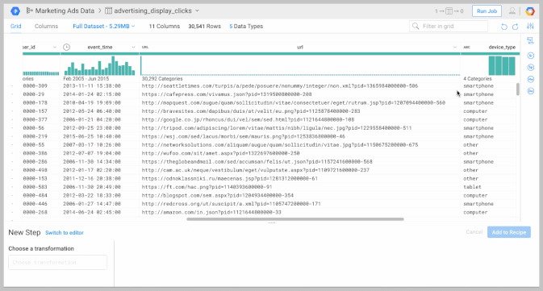Click the table icon before advertising_display_clicks

tap(108, 10)
